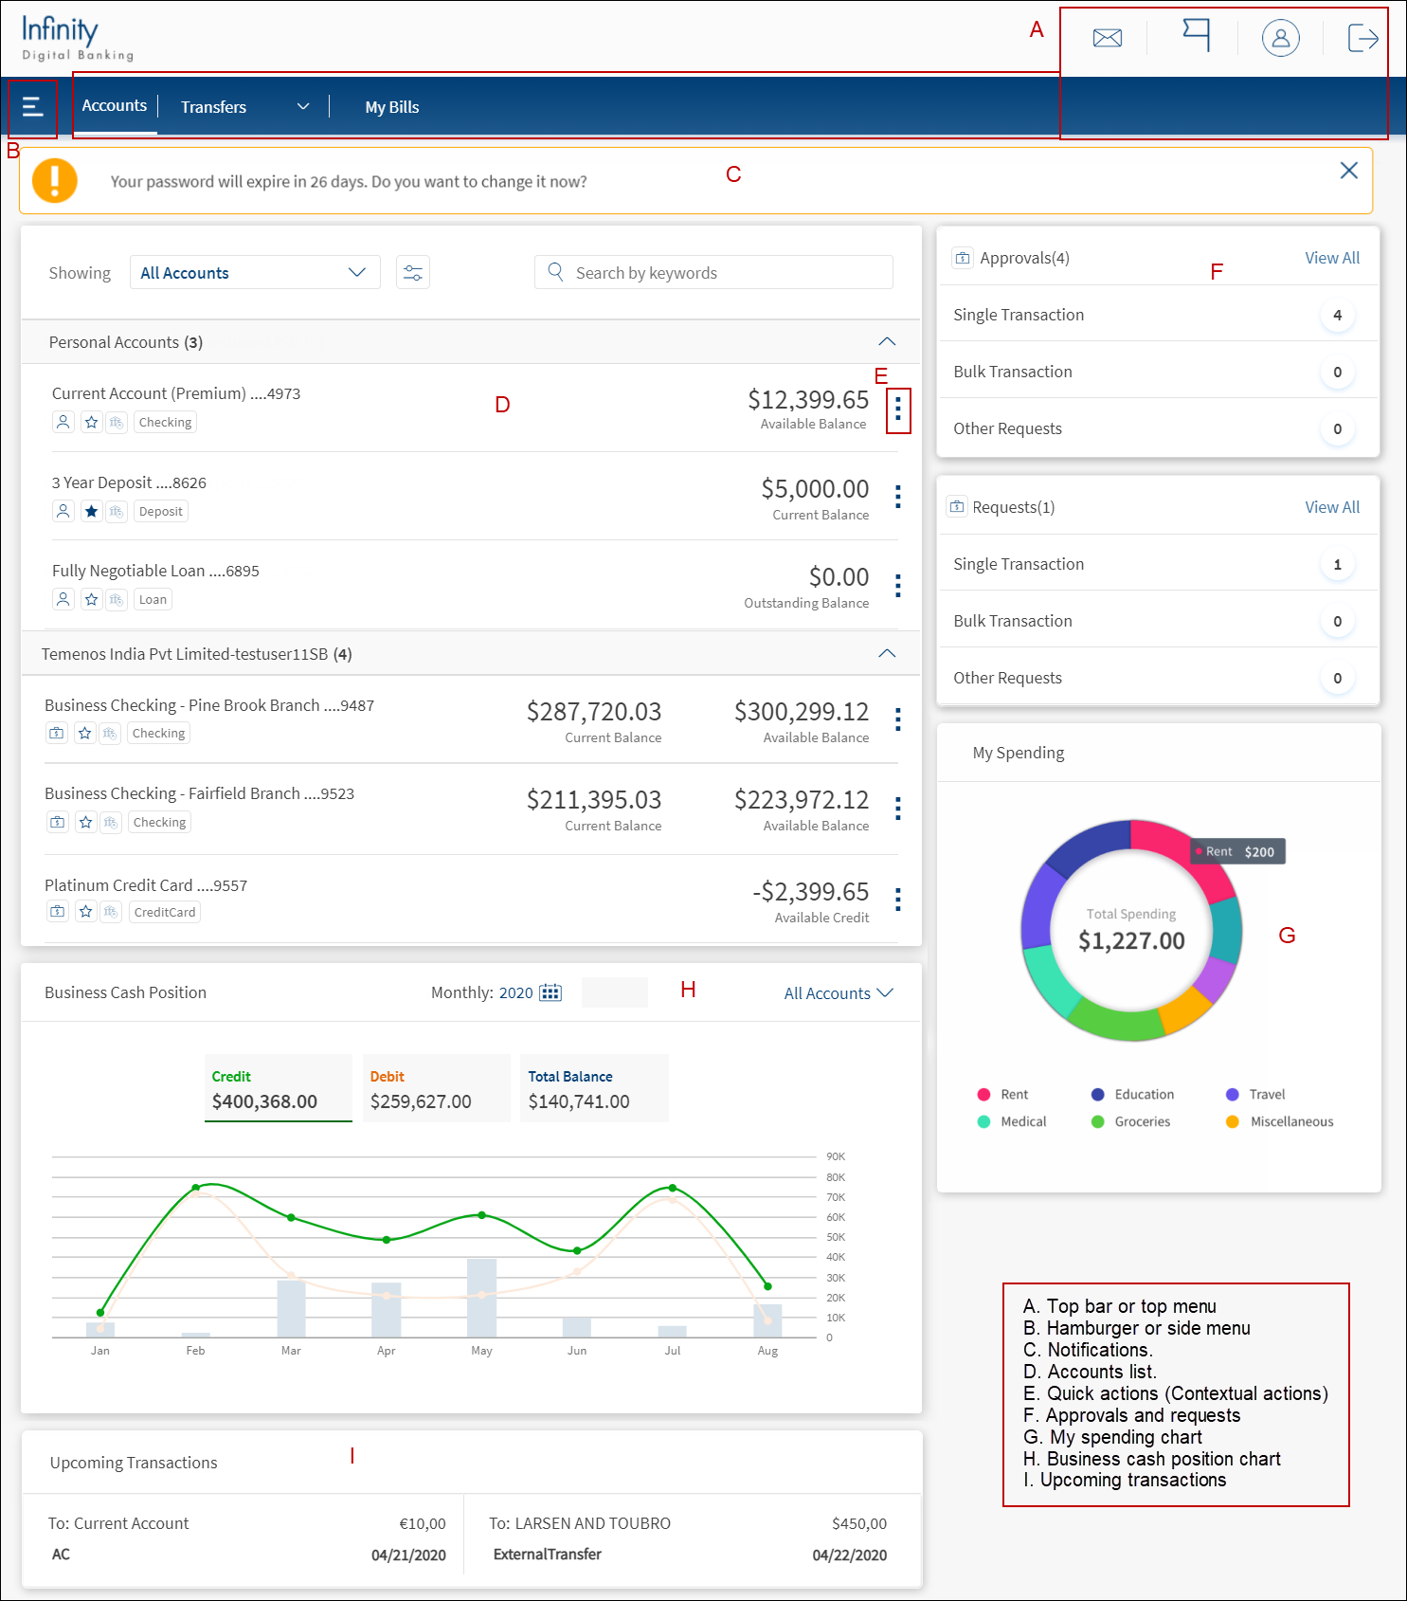1407x1601 pixels.
Task: Open quick actions for Current Account (Premium)
Action: point(898,410)
